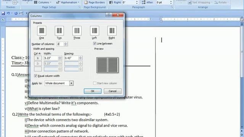The image size is (244, 137).
Task: Click the tab selector icon beside the ruler
Action: point(3,19)
